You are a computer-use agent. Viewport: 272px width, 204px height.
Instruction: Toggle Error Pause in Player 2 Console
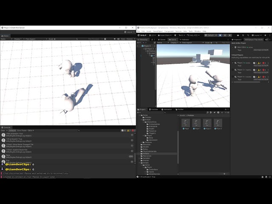click(22, 130)
